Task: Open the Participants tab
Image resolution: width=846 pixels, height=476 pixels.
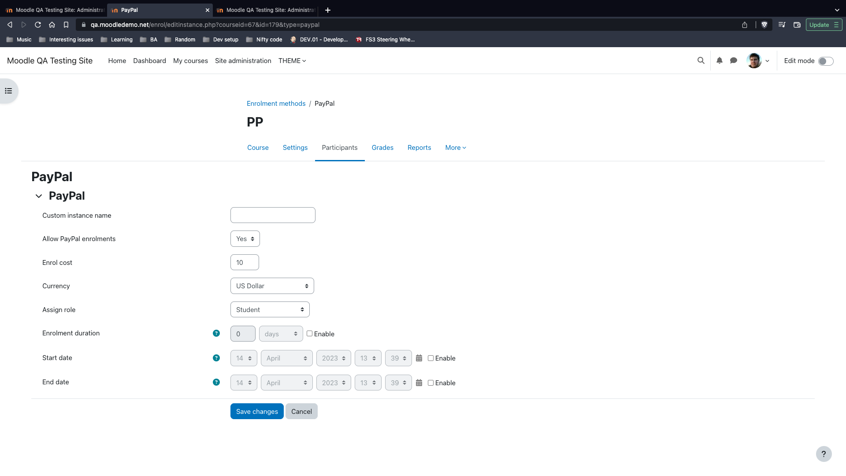Action: (x=340, y=148)
